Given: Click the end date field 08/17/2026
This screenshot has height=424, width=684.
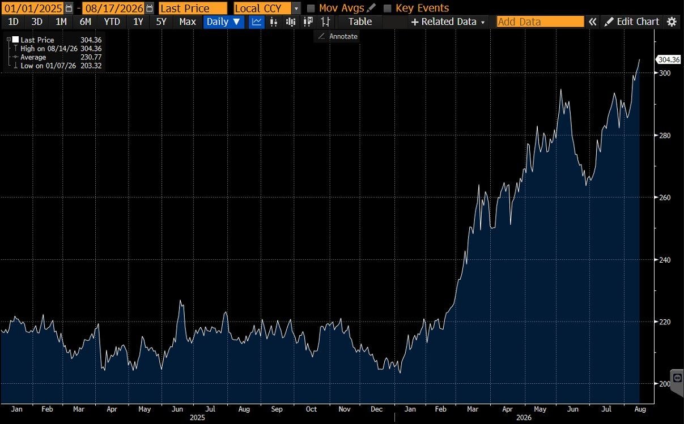Looking at the screenshot, I should (114, 8).
